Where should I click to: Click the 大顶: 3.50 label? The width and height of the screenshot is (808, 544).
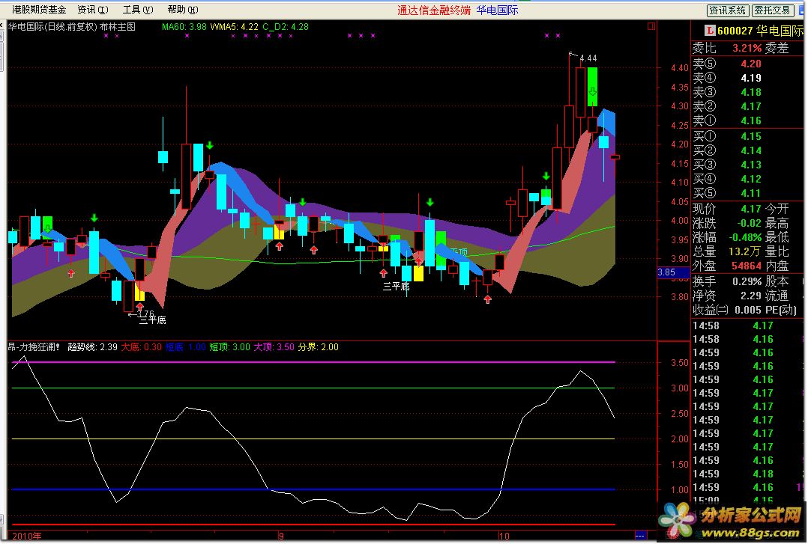click(274, 347)
